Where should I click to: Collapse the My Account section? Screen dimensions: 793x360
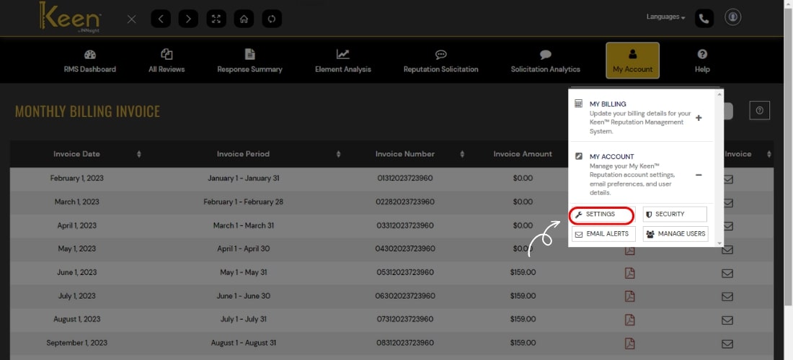[699, 175]
